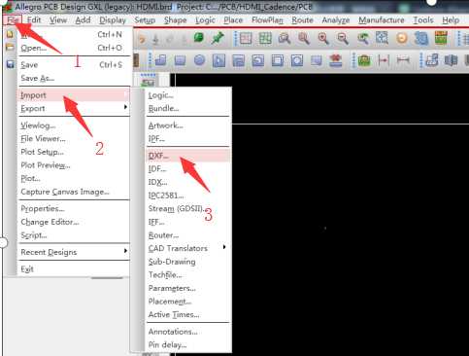Click the Open folder icon in left toolbar
This screenshot has height=356, width=469.
(10, 48)
